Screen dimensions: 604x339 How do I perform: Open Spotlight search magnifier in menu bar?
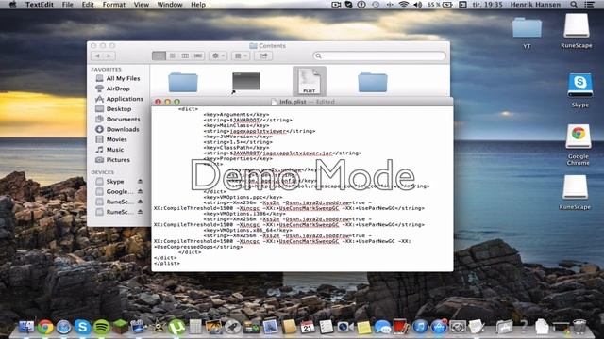pyautogui.click(x=574, y=5)
